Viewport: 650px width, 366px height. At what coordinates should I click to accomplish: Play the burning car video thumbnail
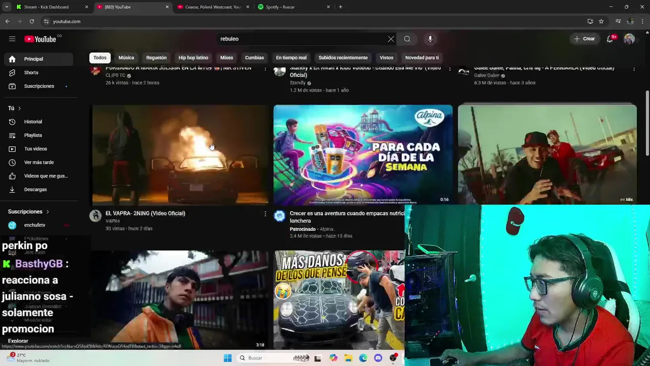180,155
